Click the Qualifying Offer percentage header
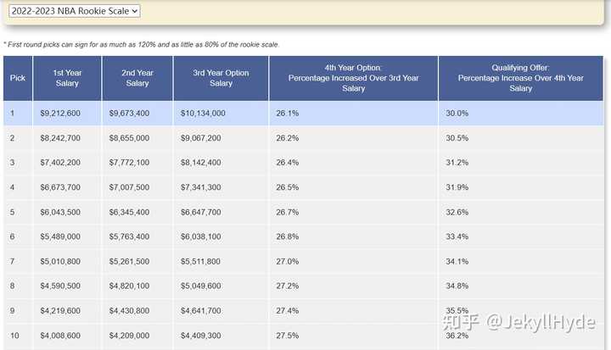 coord(520,78)
